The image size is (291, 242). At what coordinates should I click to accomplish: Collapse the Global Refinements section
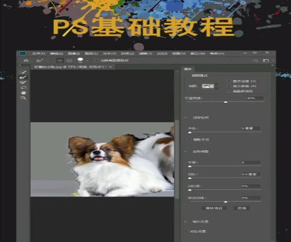(x=186, y=152)
